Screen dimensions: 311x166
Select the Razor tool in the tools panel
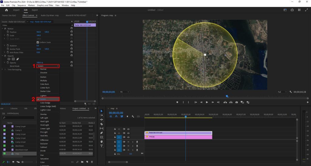coord(102,124)
